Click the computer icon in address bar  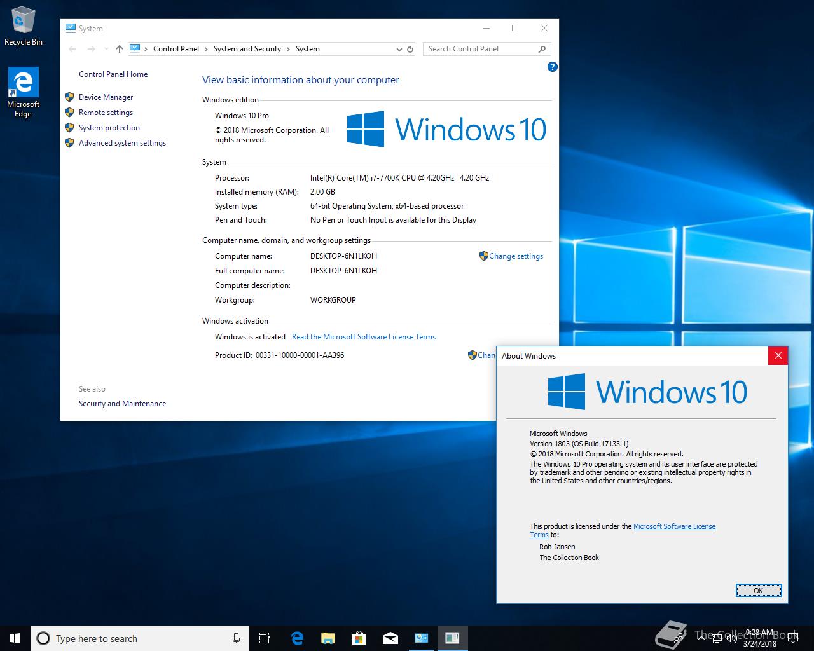click(x=135, y=48)
